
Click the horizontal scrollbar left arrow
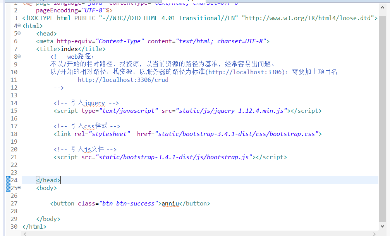(25, 234)
